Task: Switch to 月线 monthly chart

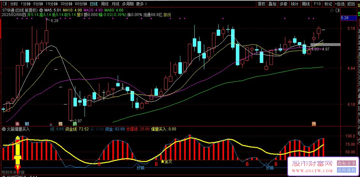Action: (x=115, y=4)
